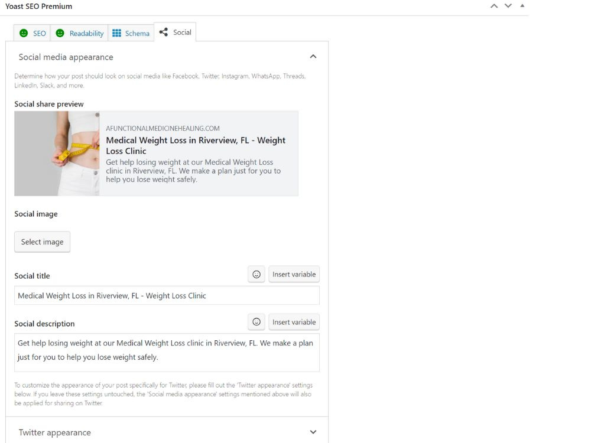Insert variable into Social description
The width and height of the screenshot is (591, 443).
point(294,322)
